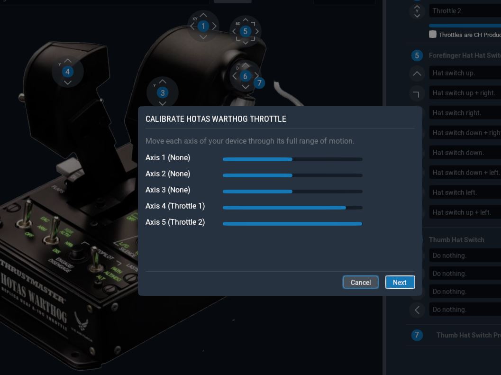Click the left arrow beside marker 1
Viewport: 501px width, 375px height.
pyautogui.click(x=192, y=26)
